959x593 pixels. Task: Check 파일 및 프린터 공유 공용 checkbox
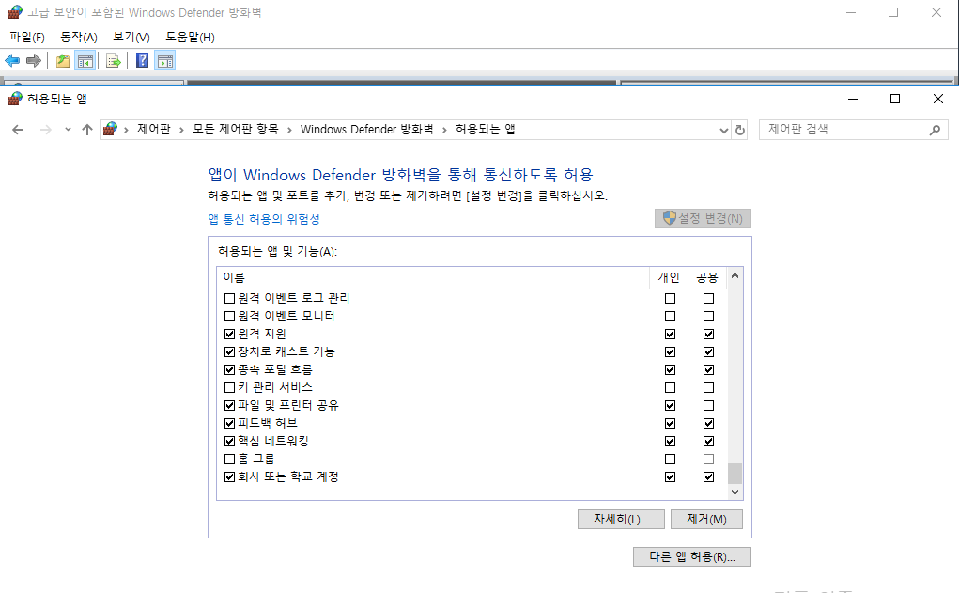point(708,405)
